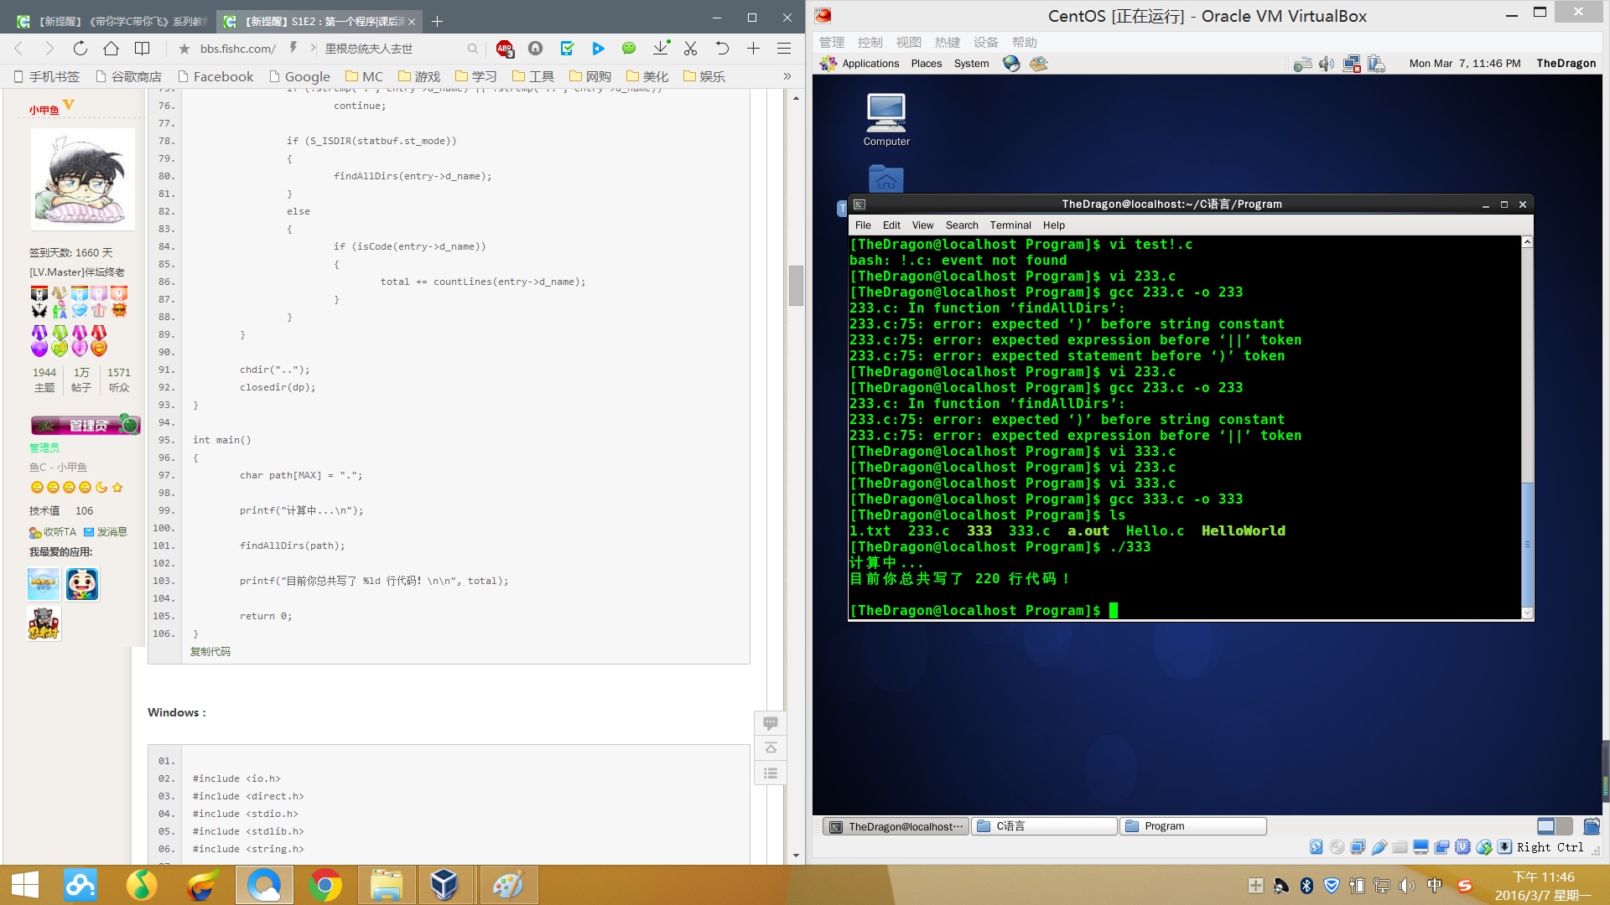Viewport: 1610px width, 905px height.
Task: Restore closed tab with undo icon
Action: pyautogui.click(x=722, y=49)
